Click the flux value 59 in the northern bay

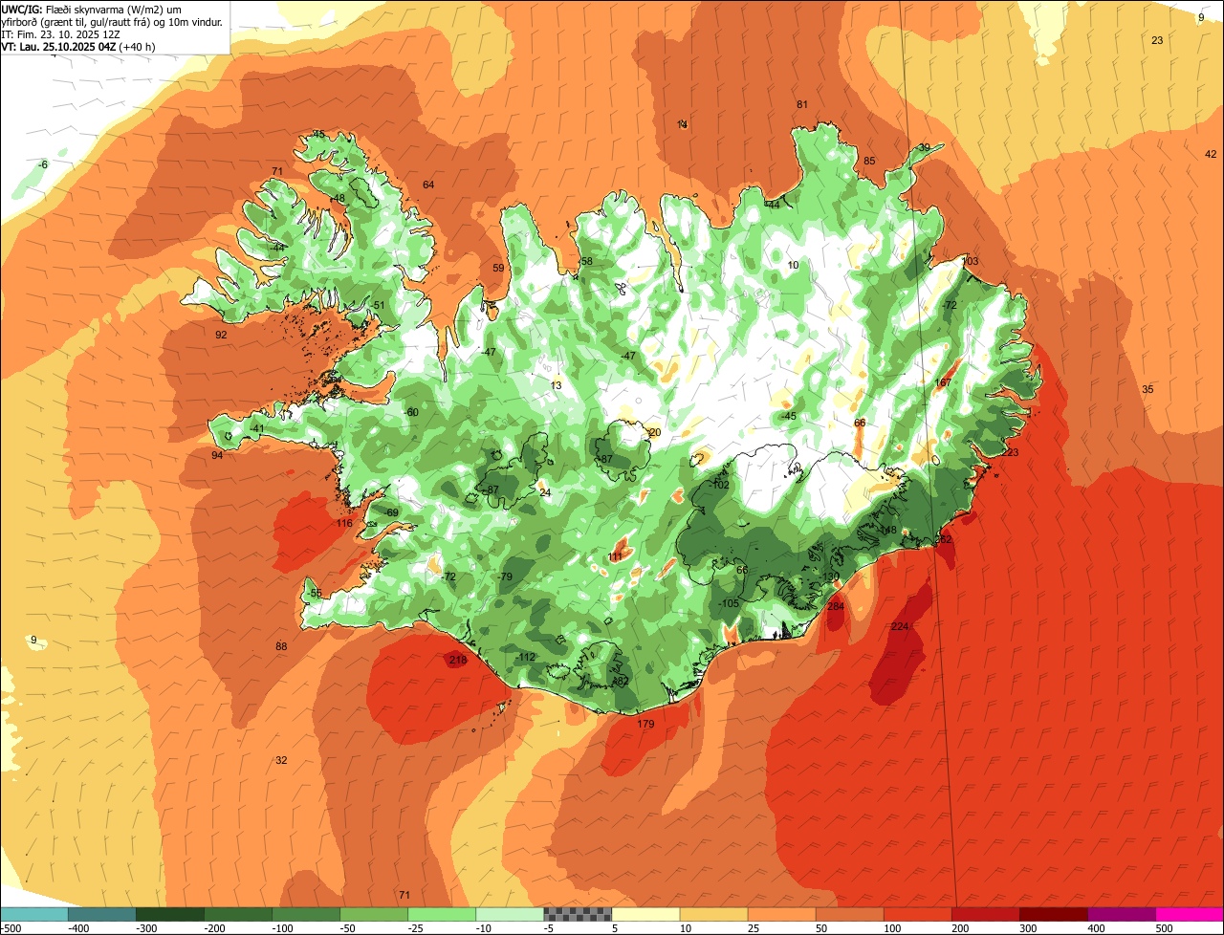click(x=498, y=268)
